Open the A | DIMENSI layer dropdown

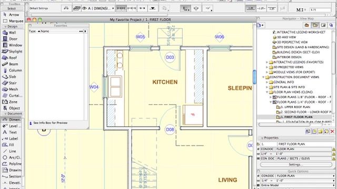[x=98, y=8]
